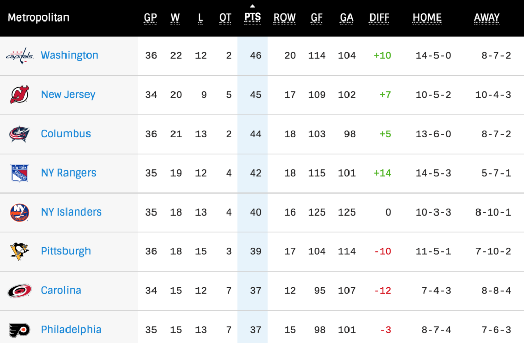Sort standings by PTS column
The image size is (524, 343).
252,17
